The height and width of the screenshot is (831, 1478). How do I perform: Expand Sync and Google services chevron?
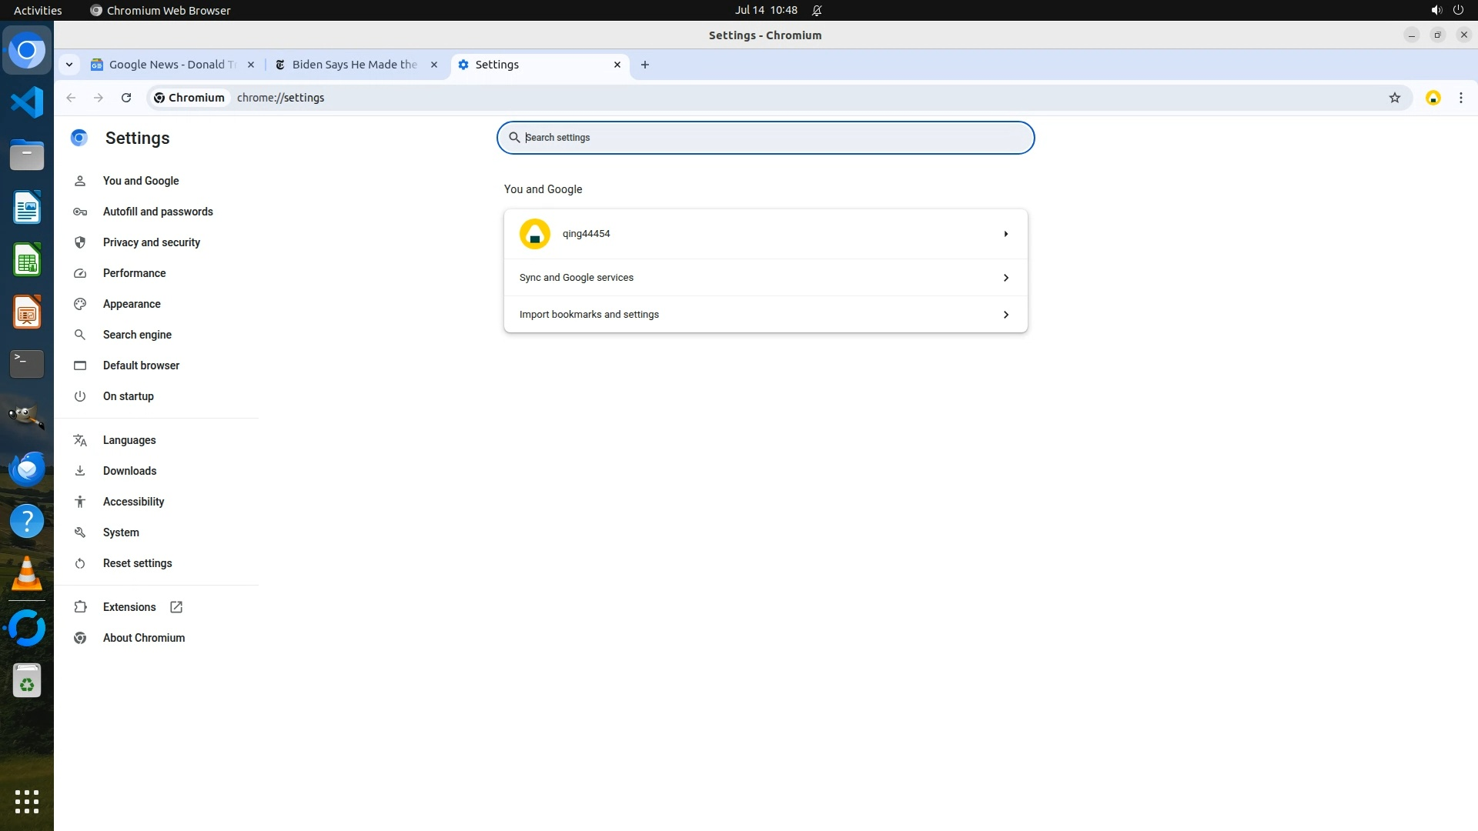tap(1005, 278)
